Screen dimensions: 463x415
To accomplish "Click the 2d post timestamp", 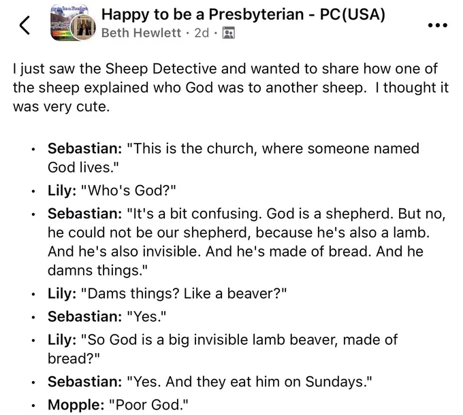I will 202,33.
